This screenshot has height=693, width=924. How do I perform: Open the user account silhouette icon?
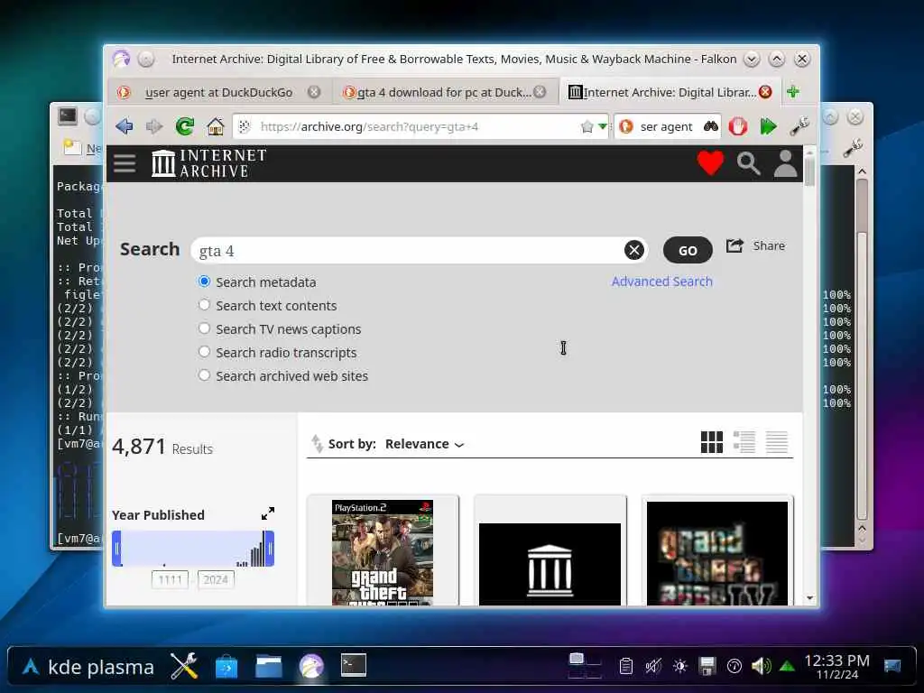[x=786, y=163]
